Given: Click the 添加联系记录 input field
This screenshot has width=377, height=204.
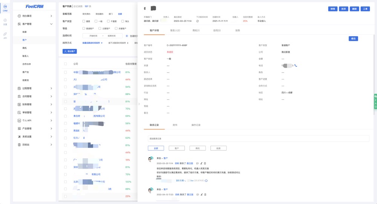Looking at the screenshot, I should [258, 139].
